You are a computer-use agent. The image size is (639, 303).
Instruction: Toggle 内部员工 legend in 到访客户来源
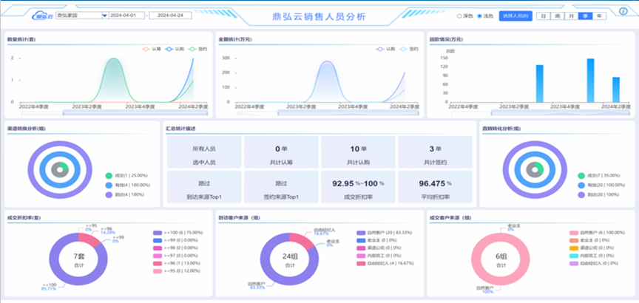click(x=379, y=256)
